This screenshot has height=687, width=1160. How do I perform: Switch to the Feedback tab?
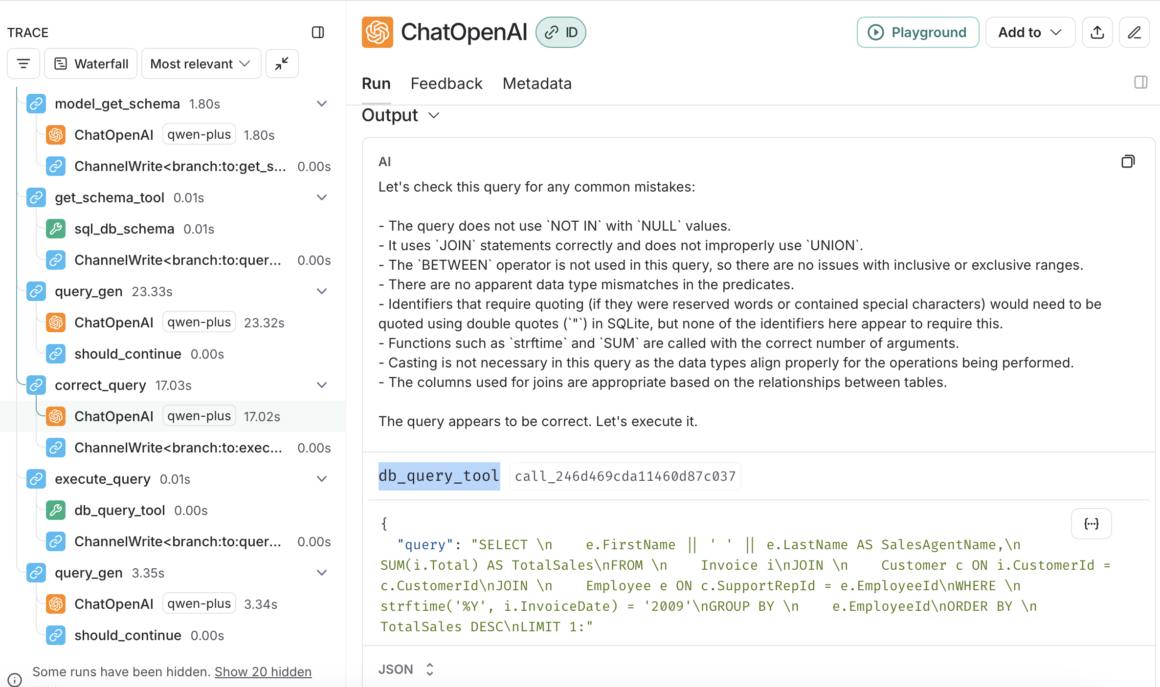tap(446, 84)
